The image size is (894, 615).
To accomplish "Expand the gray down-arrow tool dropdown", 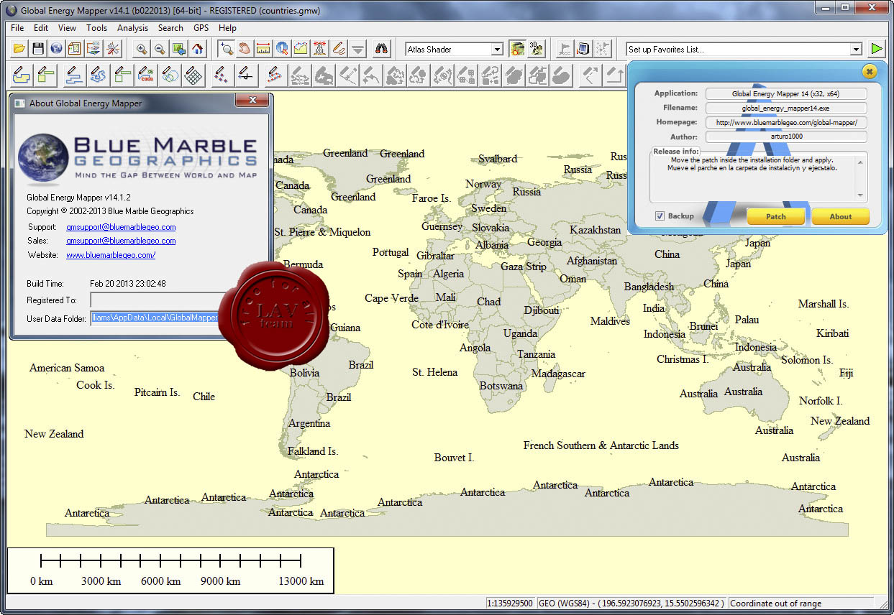I will click(357, 49).
